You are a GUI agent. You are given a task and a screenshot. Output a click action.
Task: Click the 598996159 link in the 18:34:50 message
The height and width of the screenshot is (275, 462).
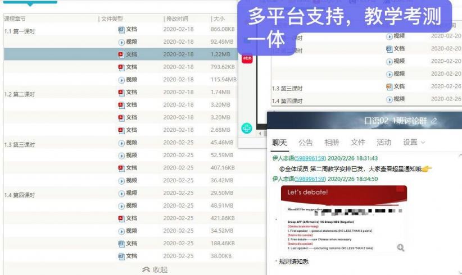(310, 179)
